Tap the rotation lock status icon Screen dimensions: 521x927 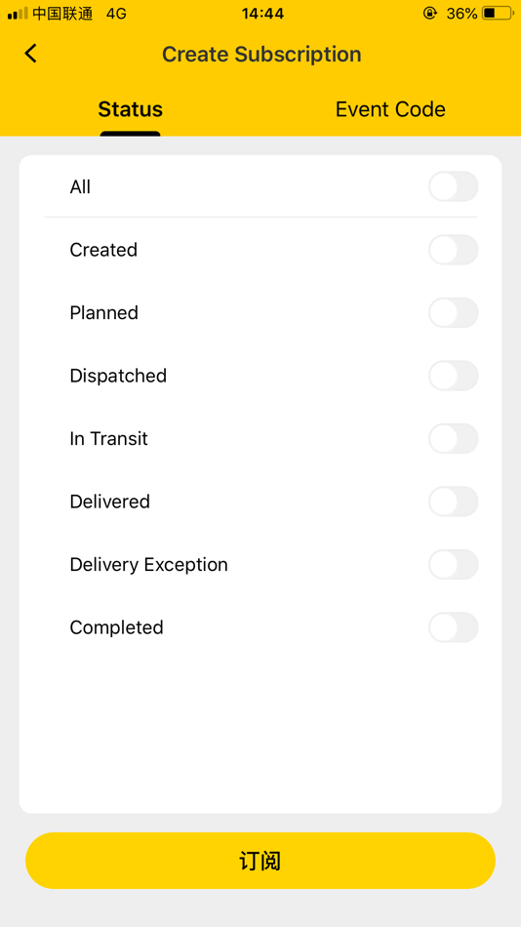430,13
